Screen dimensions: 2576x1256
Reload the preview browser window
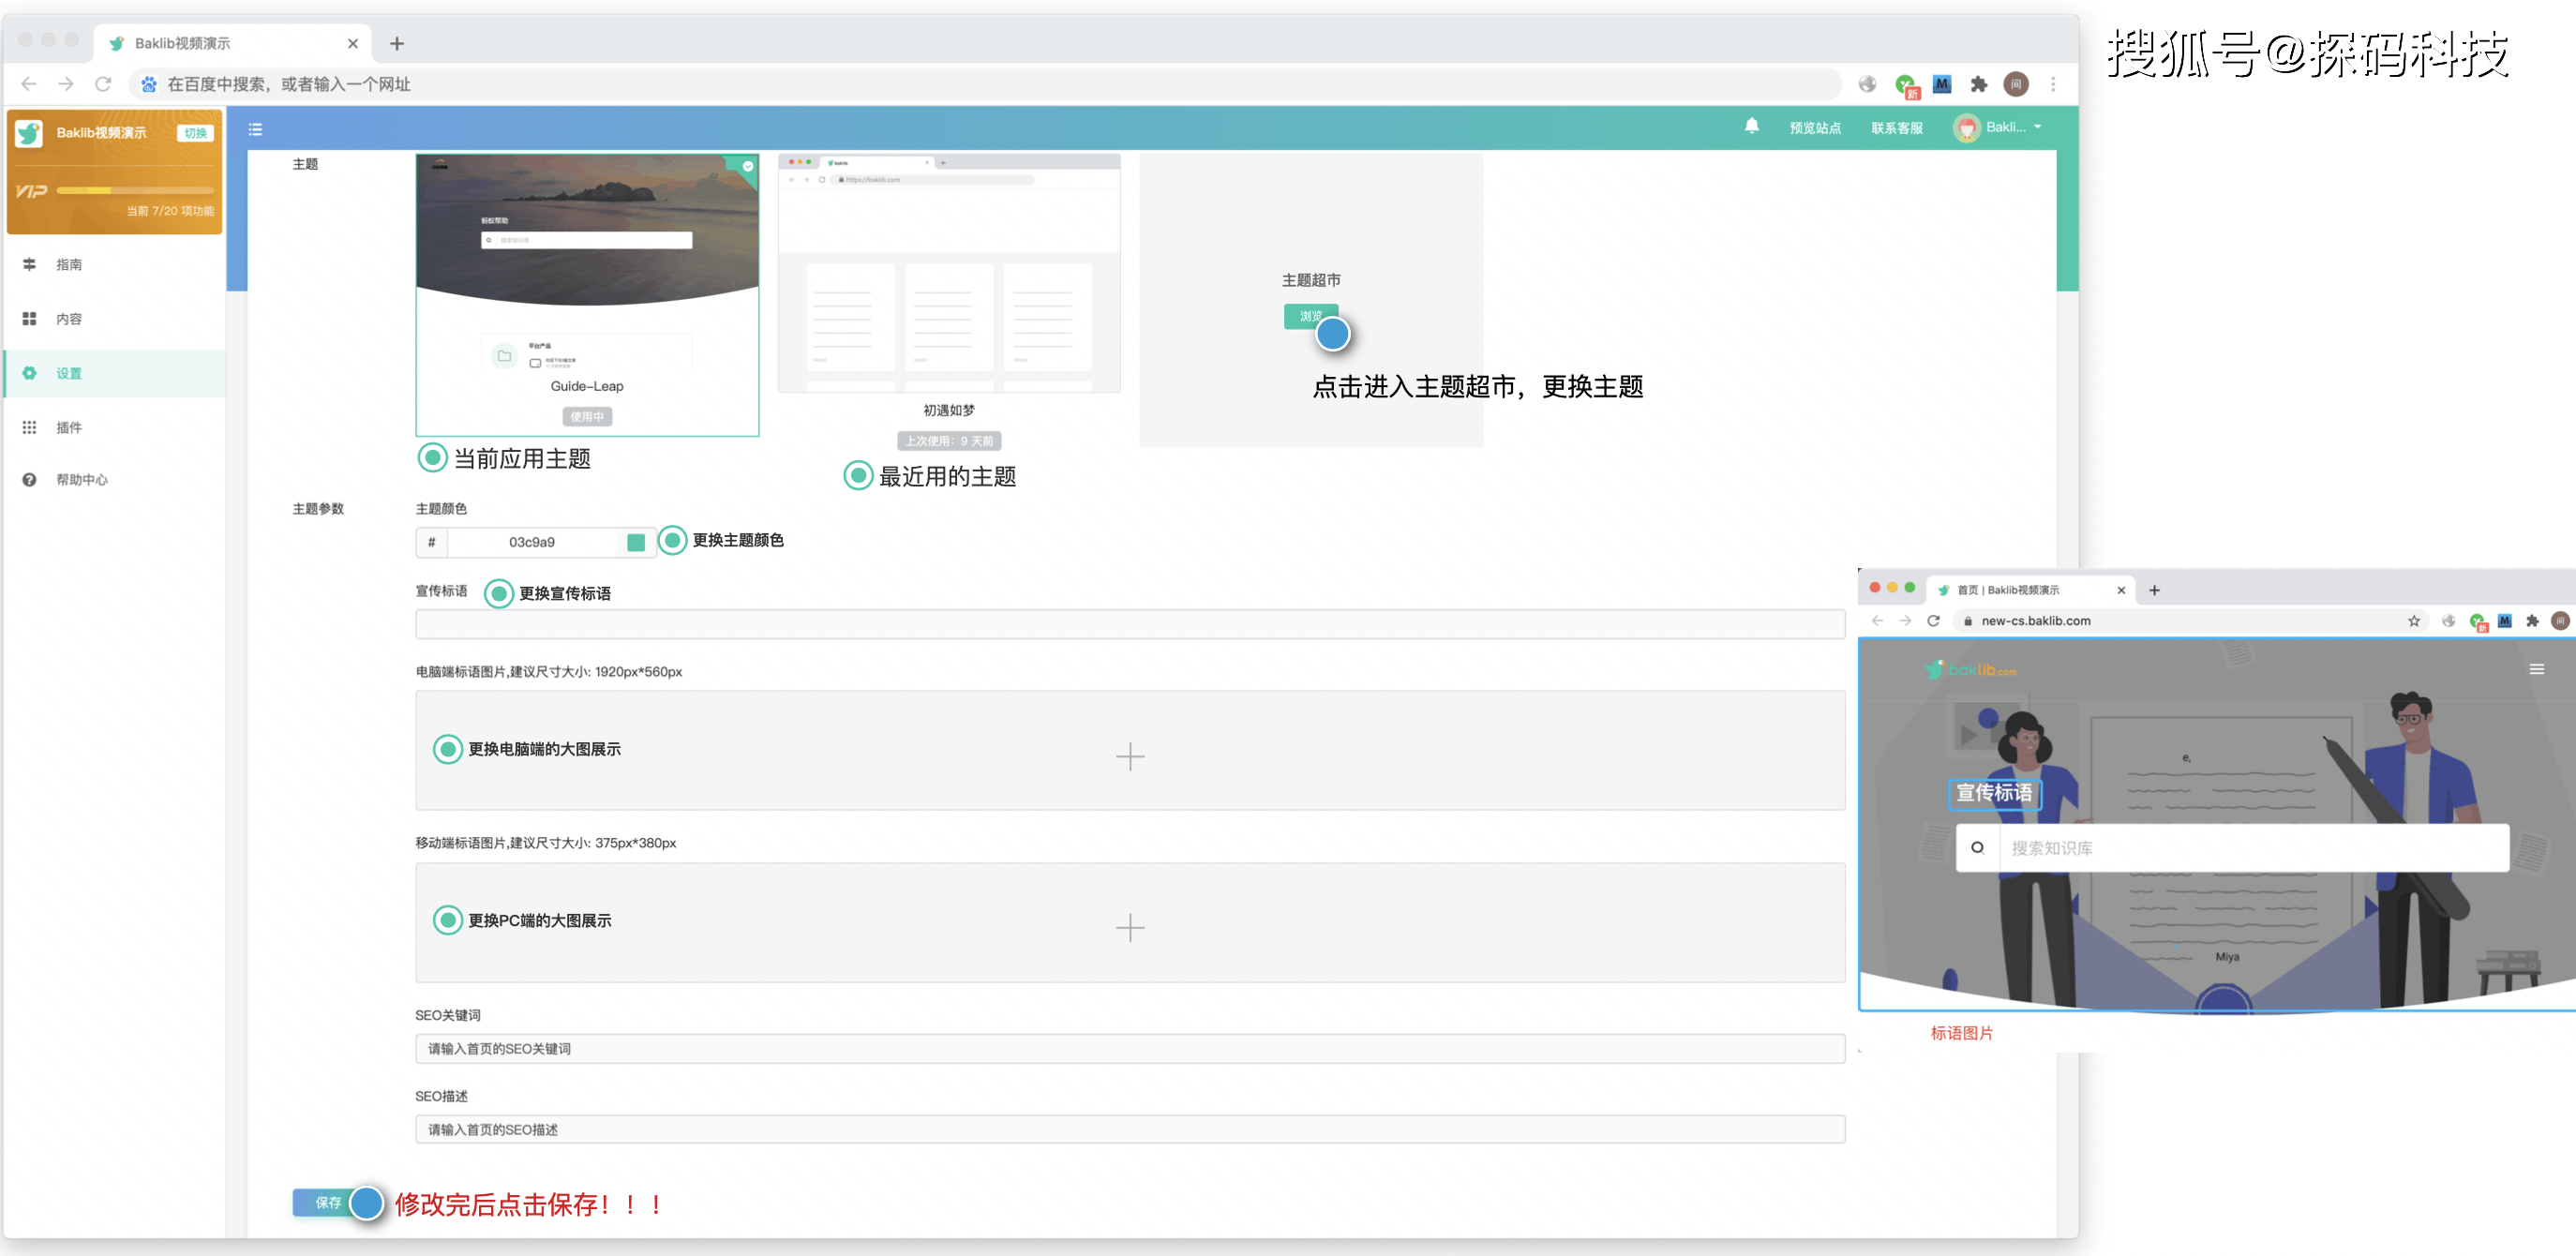pyautogui.click(x=1933, y=621)
